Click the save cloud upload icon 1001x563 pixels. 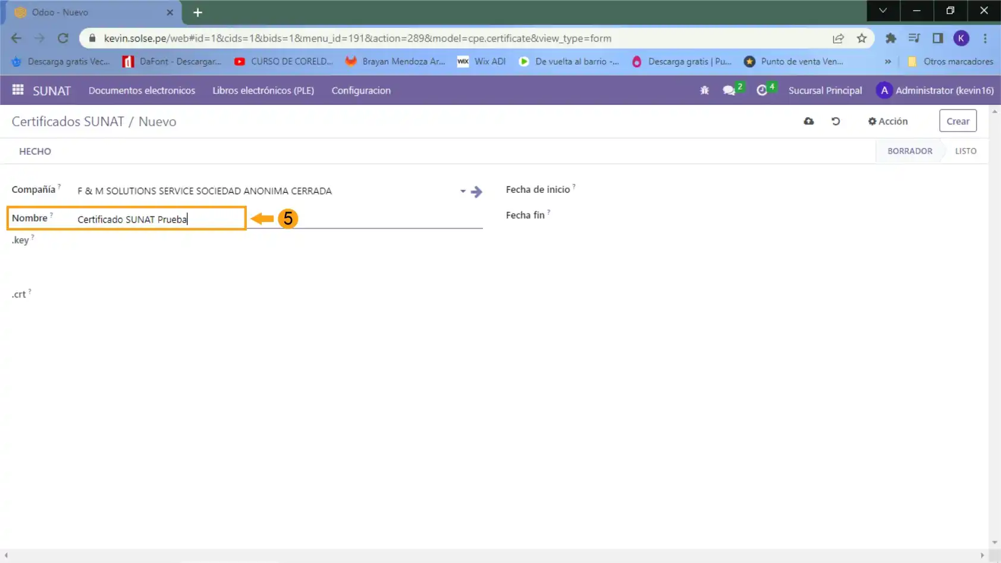[x=809, y=121]
